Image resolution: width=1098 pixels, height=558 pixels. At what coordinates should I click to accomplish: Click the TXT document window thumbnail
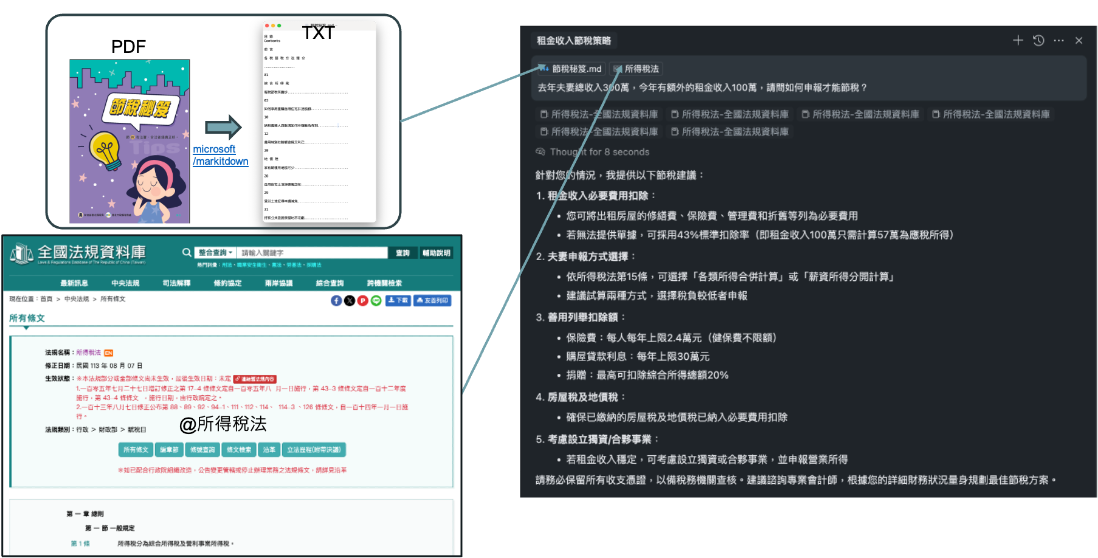point(319,122)
